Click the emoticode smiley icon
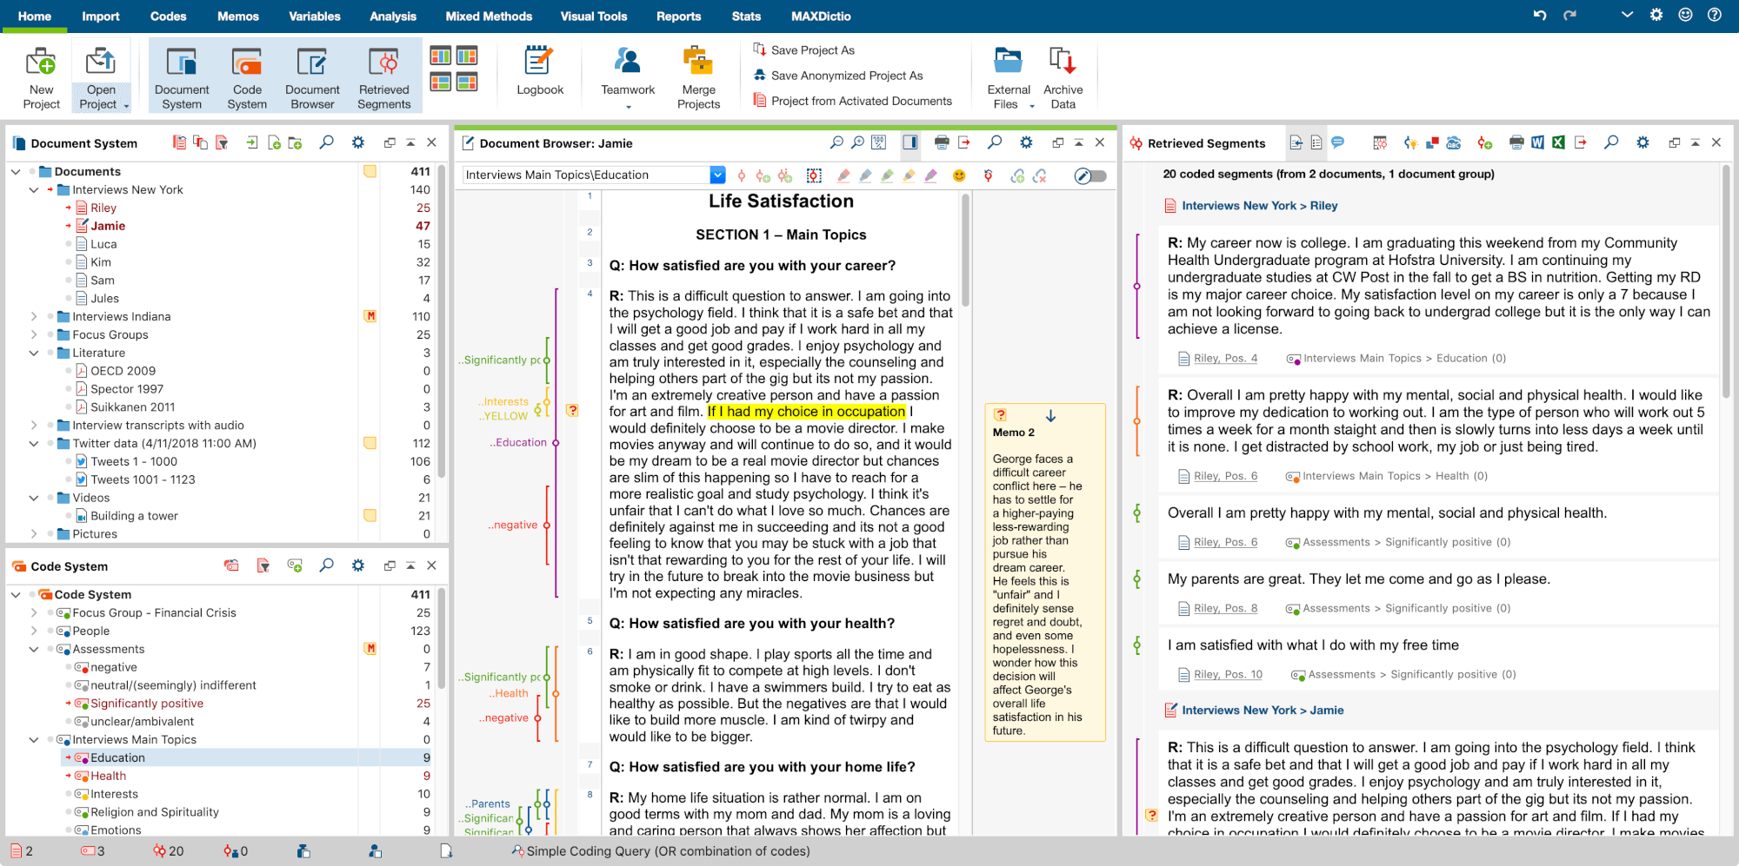This screenshot has height=866, width=1739. (x=959, y=175)
